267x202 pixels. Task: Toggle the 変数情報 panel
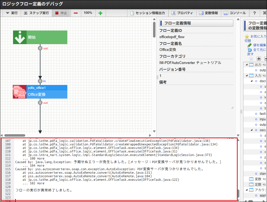point(208,13)
